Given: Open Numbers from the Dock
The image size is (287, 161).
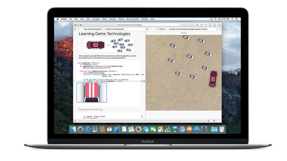Looking at the screenshot, I should (168, 129).
